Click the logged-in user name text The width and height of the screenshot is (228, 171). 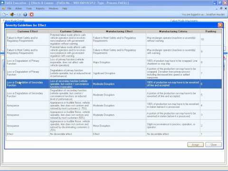215,14
